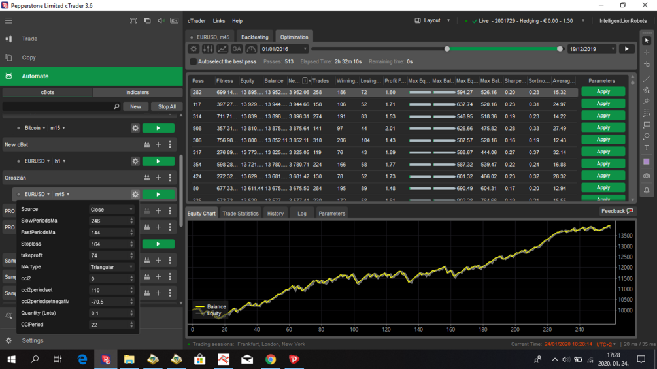Open Settings in the sidebar

32,340
